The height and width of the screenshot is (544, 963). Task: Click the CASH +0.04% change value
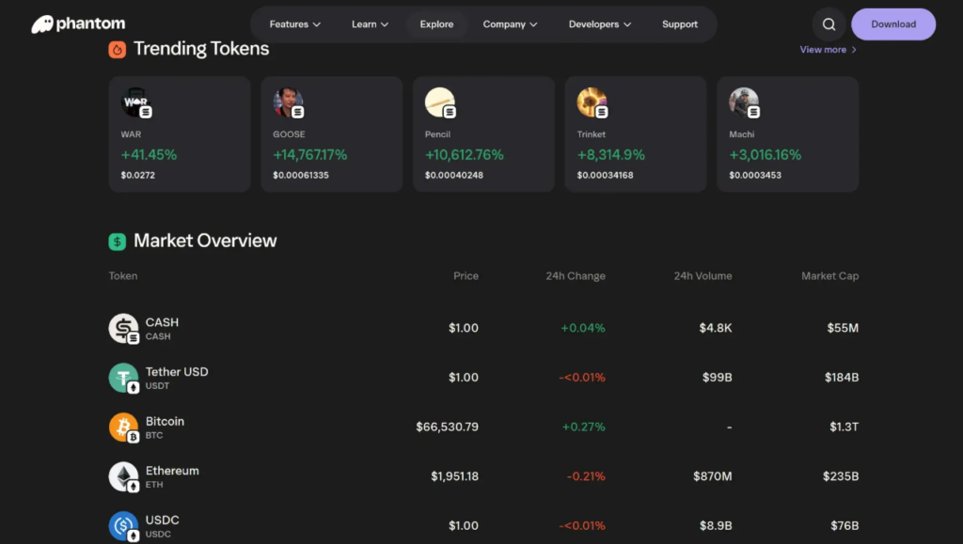(583, 328)
